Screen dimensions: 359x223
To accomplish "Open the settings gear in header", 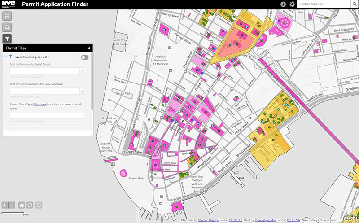I will pos(292,4).
